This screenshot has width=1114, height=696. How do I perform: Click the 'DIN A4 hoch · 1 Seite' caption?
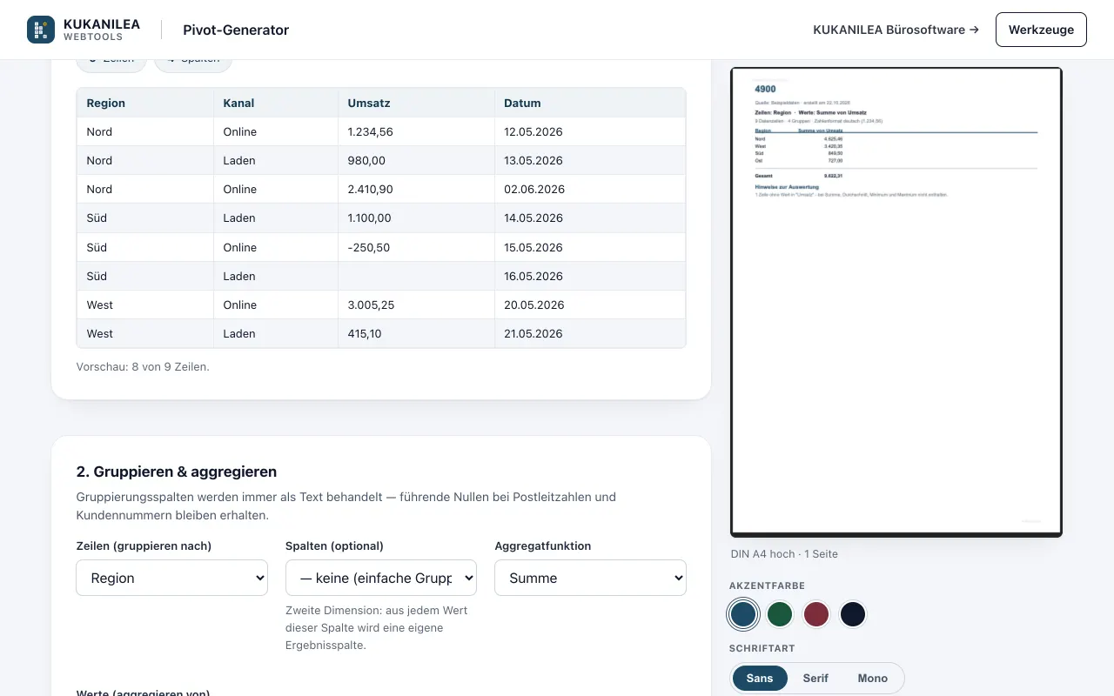pyautogui.click(x=784, y=553)
